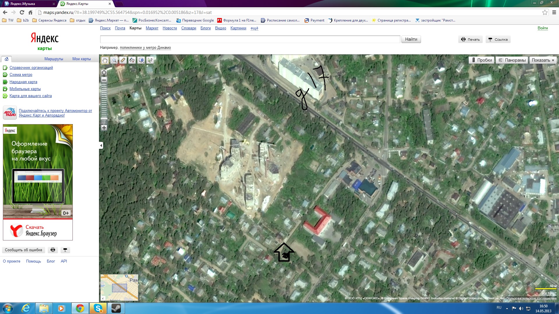Open Мобильные карты link
This screenshot has height=314, width=559.
pos(25,89)
